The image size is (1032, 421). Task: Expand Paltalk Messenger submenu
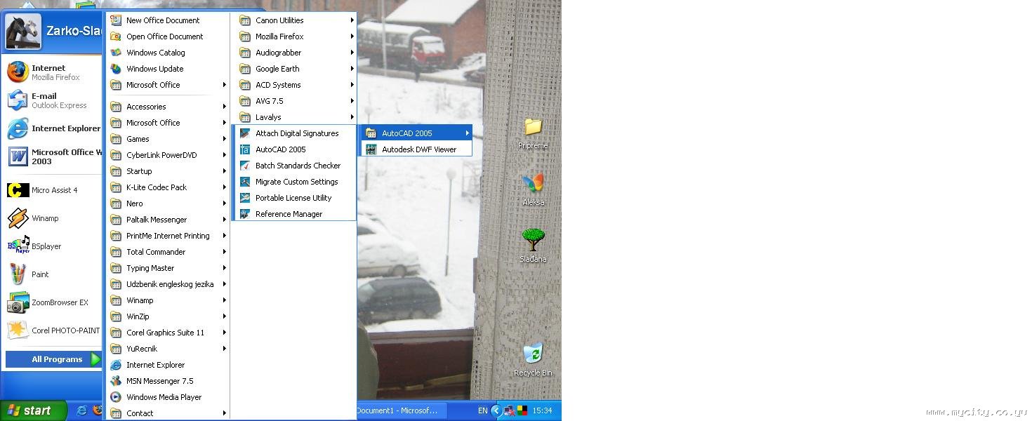click(x=168, y=220)
